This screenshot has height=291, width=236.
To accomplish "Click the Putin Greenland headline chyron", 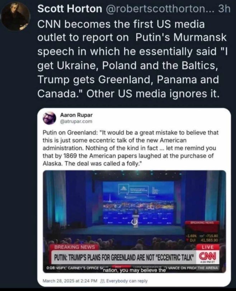I will (124, 257).
